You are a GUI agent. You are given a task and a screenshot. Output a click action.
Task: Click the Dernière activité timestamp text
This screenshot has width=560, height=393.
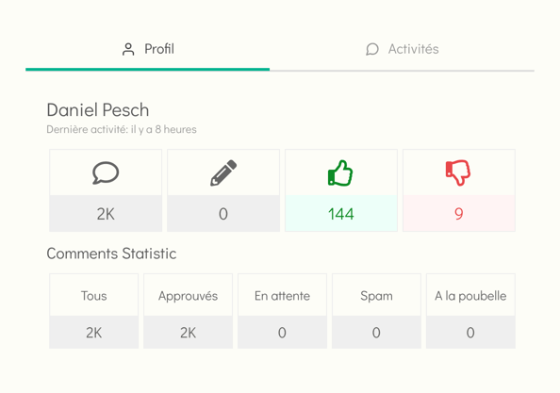[122, 129]
